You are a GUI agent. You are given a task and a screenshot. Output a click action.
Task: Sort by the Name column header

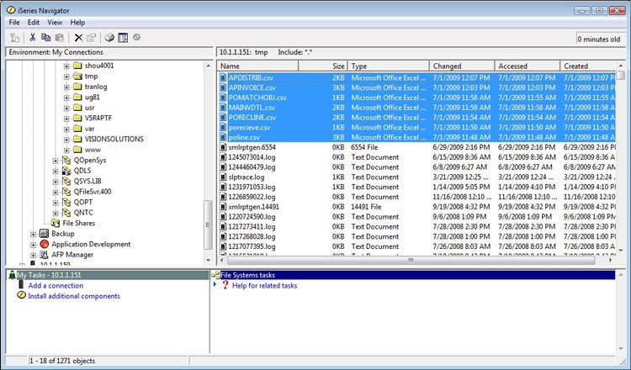click(x=257, y=66)
